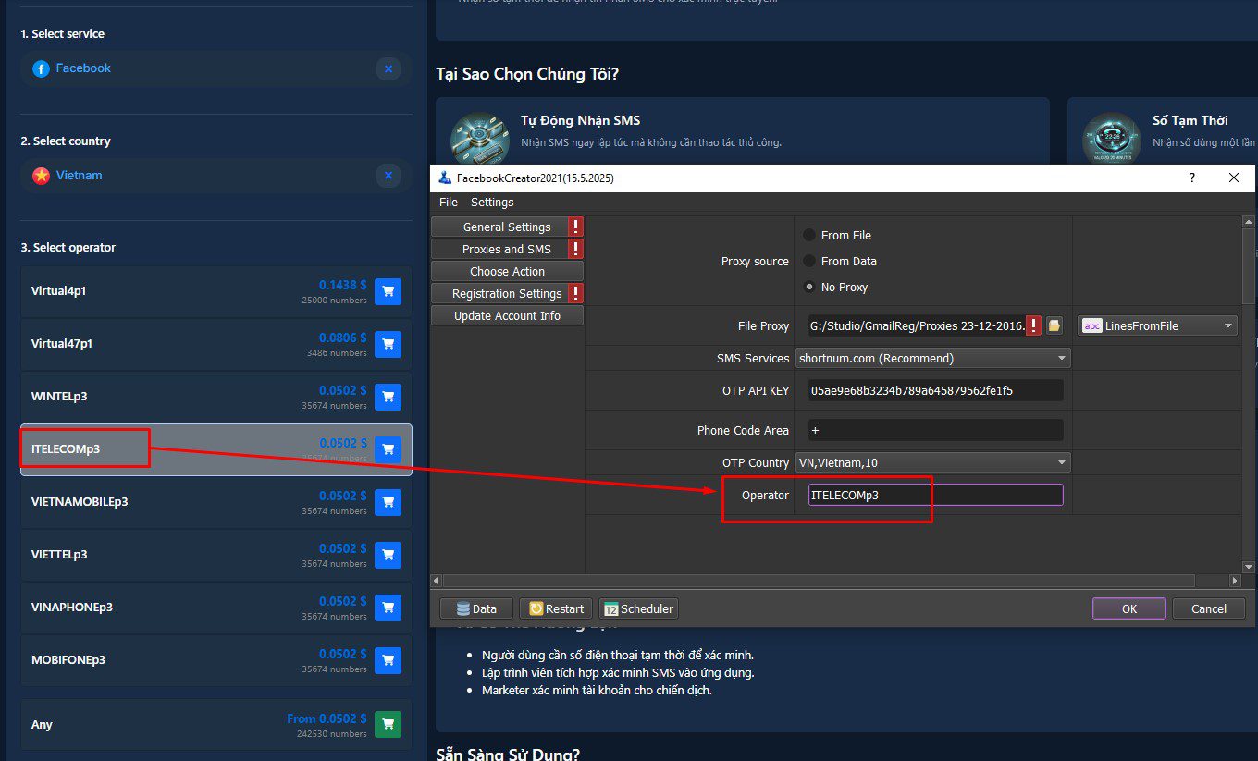Click red warning icon beside Proxies and SMS
The height and width of the screenshot is (761, 1258).
pyautogui.click(x=575, y=249)
